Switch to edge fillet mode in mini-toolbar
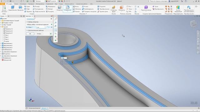 56,19
